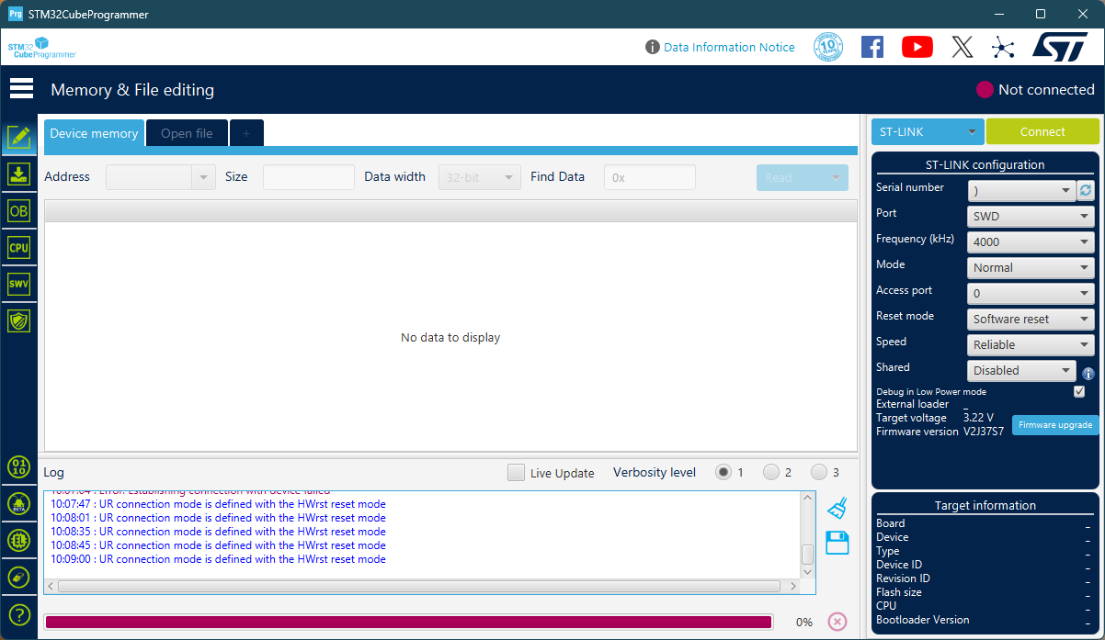
Task: Open the Erasing & Programming download icon
Action: point(18,174)
